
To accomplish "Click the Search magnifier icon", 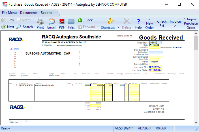I will click(19, 27).
